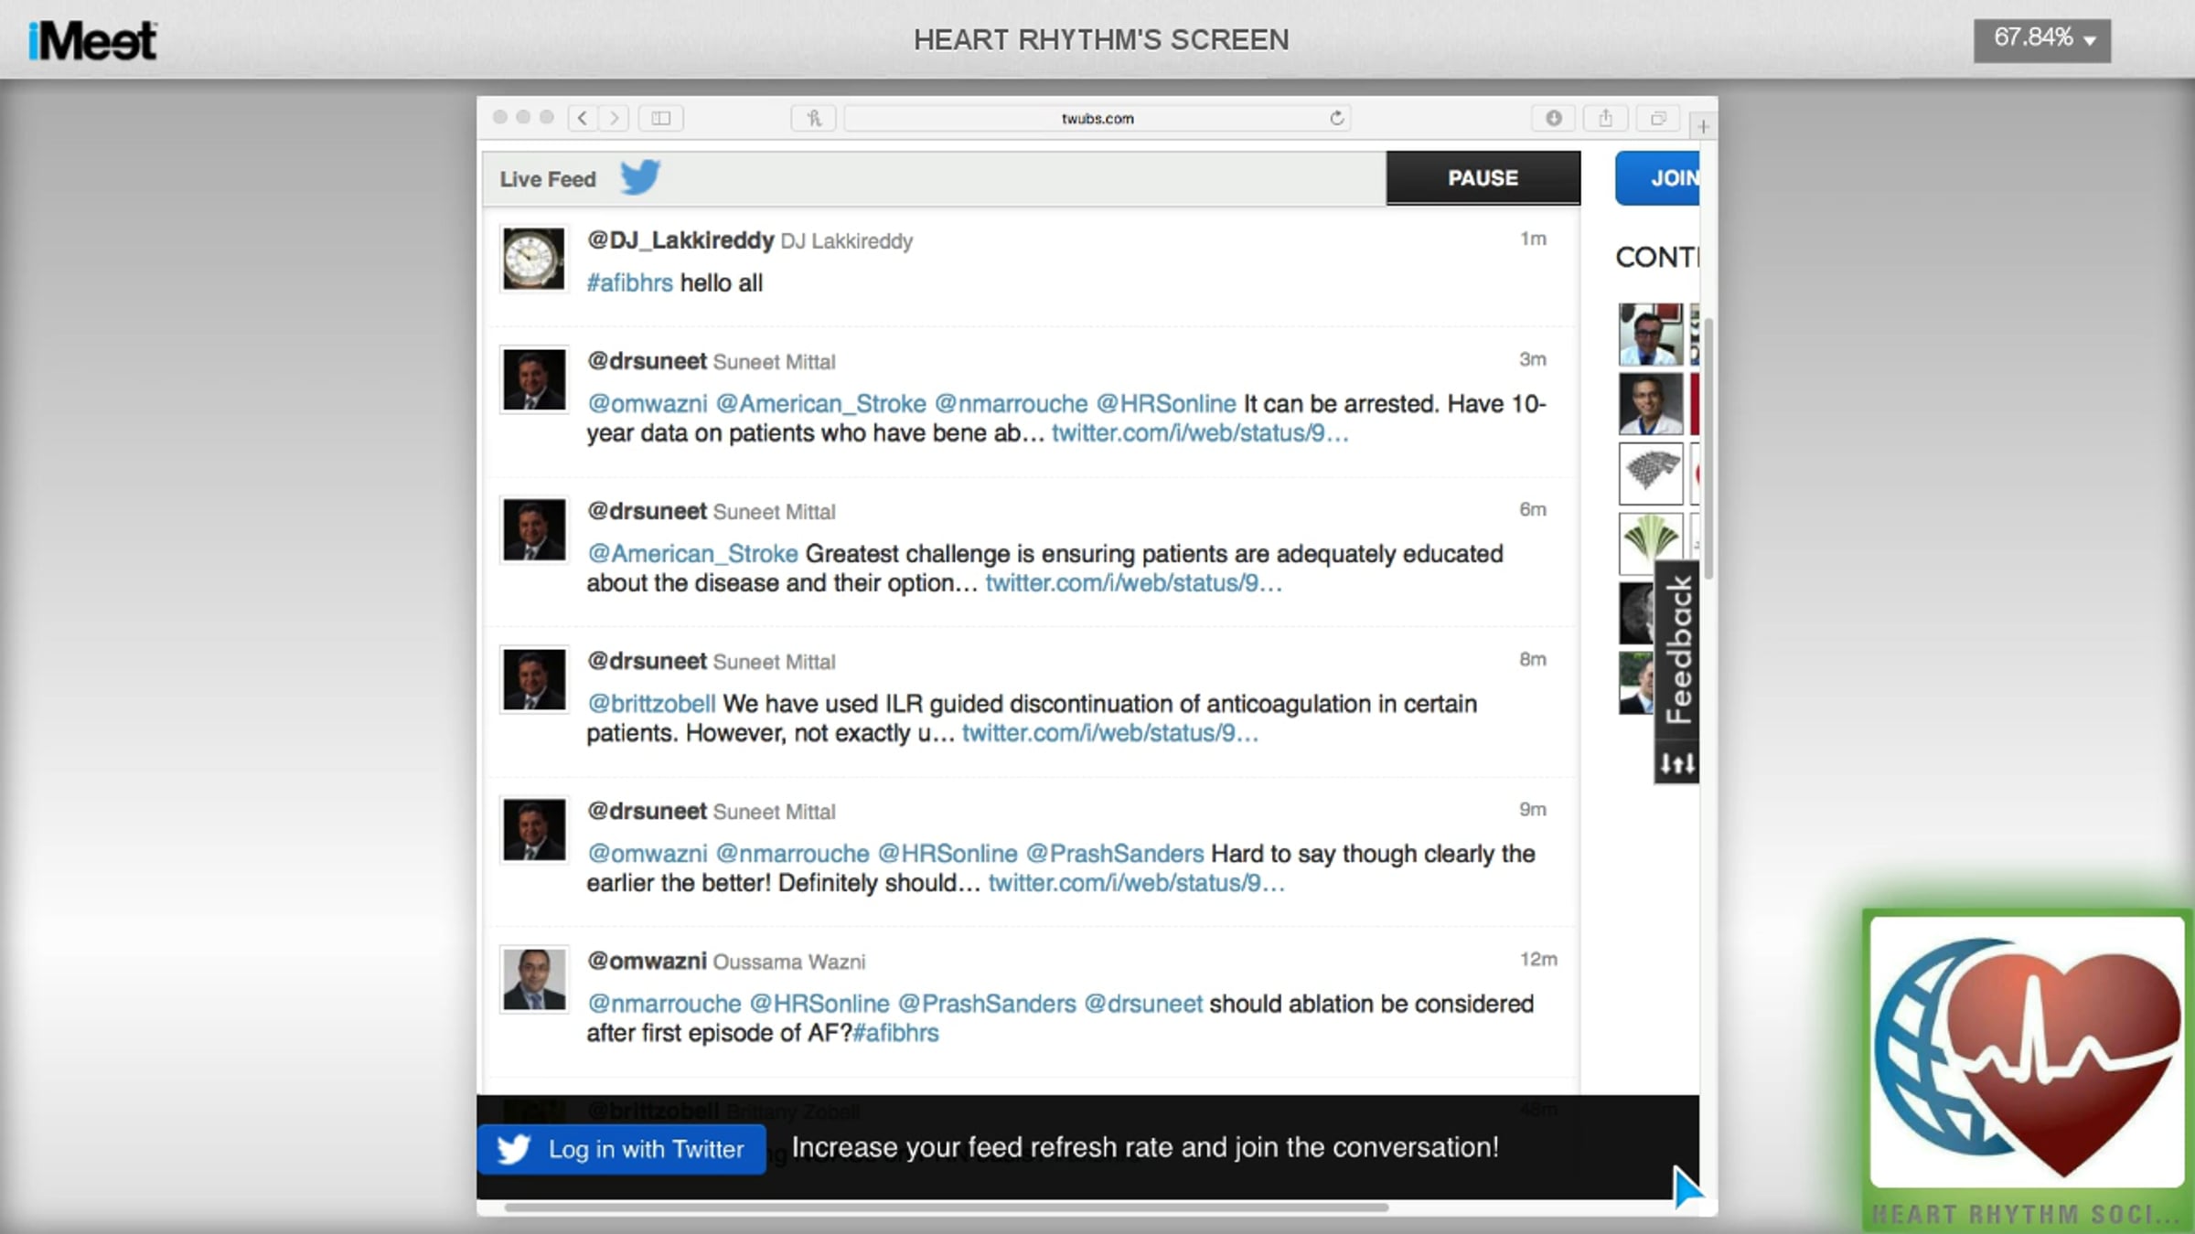Click @American_Stroke mention in 3m tweet

pyautogui.click(x=821, y=404)
